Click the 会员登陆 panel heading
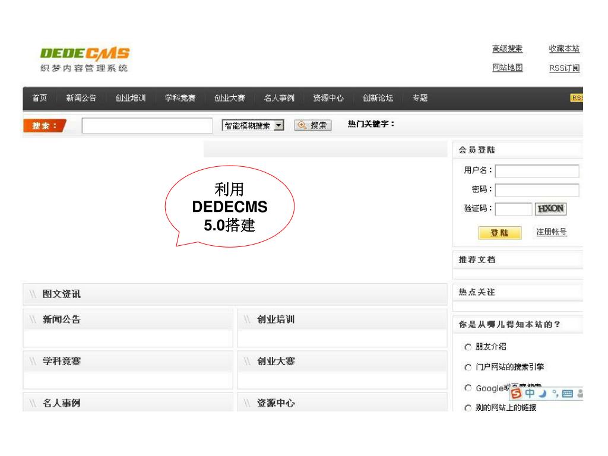 477,150
